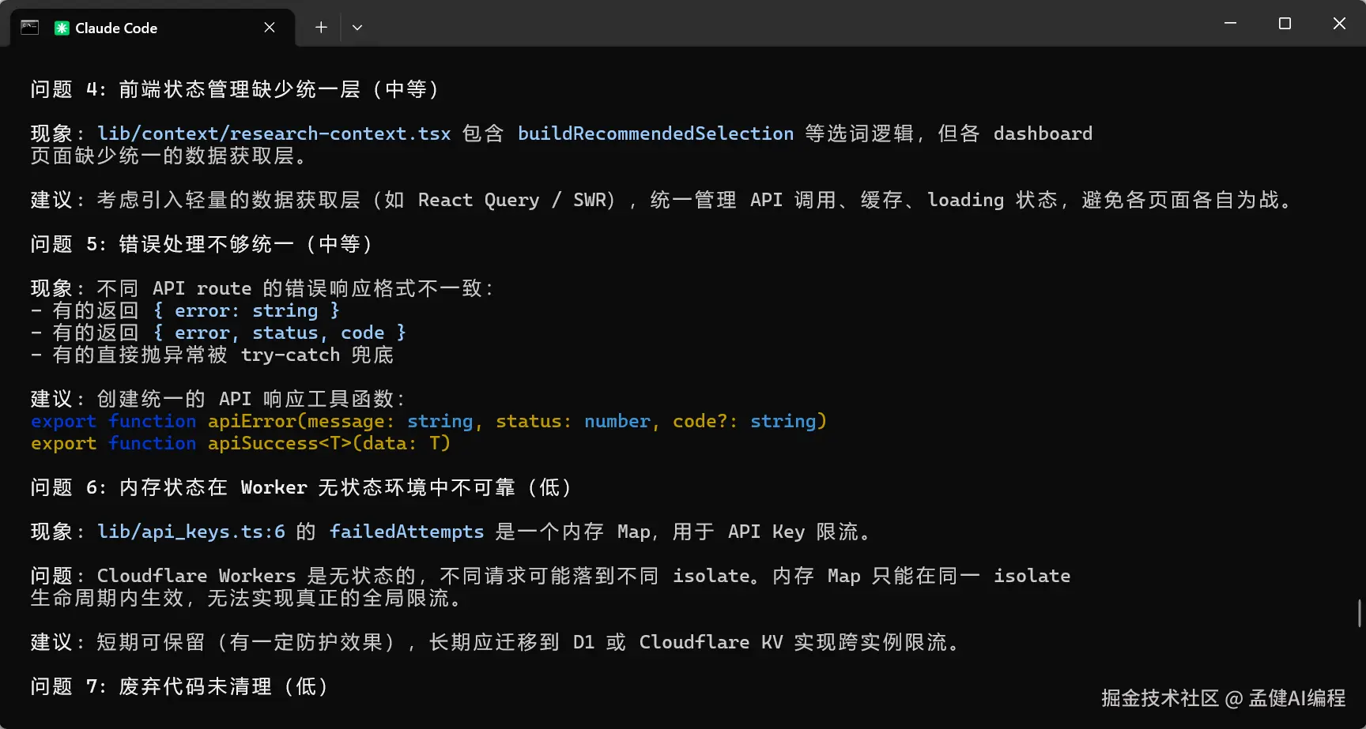Screen dimensions: 1366x729
Task: Maximize the terminal window
Action: point(1285,24)
